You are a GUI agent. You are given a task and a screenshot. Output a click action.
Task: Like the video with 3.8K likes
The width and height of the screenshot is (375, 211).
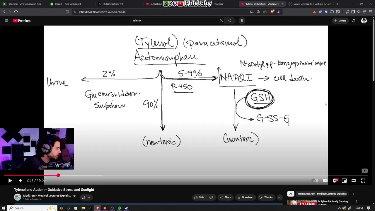(x=199, y=197)
